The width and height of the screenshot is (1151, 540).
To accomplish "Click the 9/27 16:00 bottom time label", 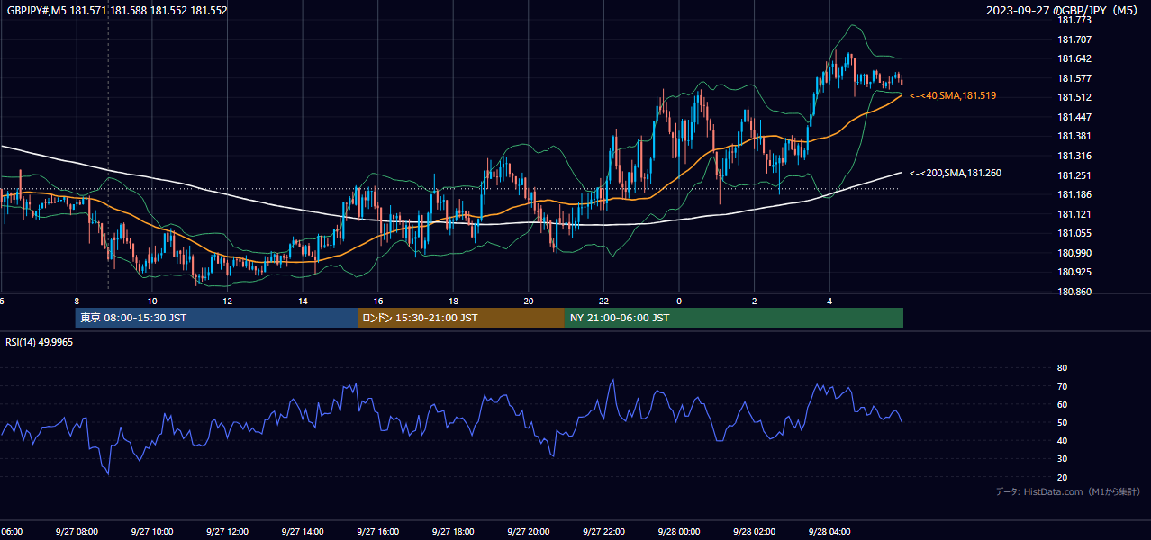I will [x=377, y=532].
